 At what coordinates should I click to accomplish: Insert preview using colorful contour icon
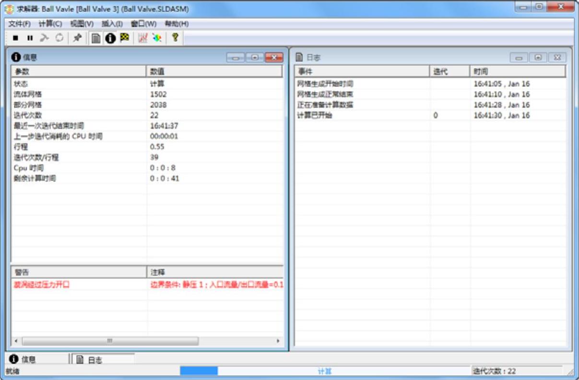157,38
